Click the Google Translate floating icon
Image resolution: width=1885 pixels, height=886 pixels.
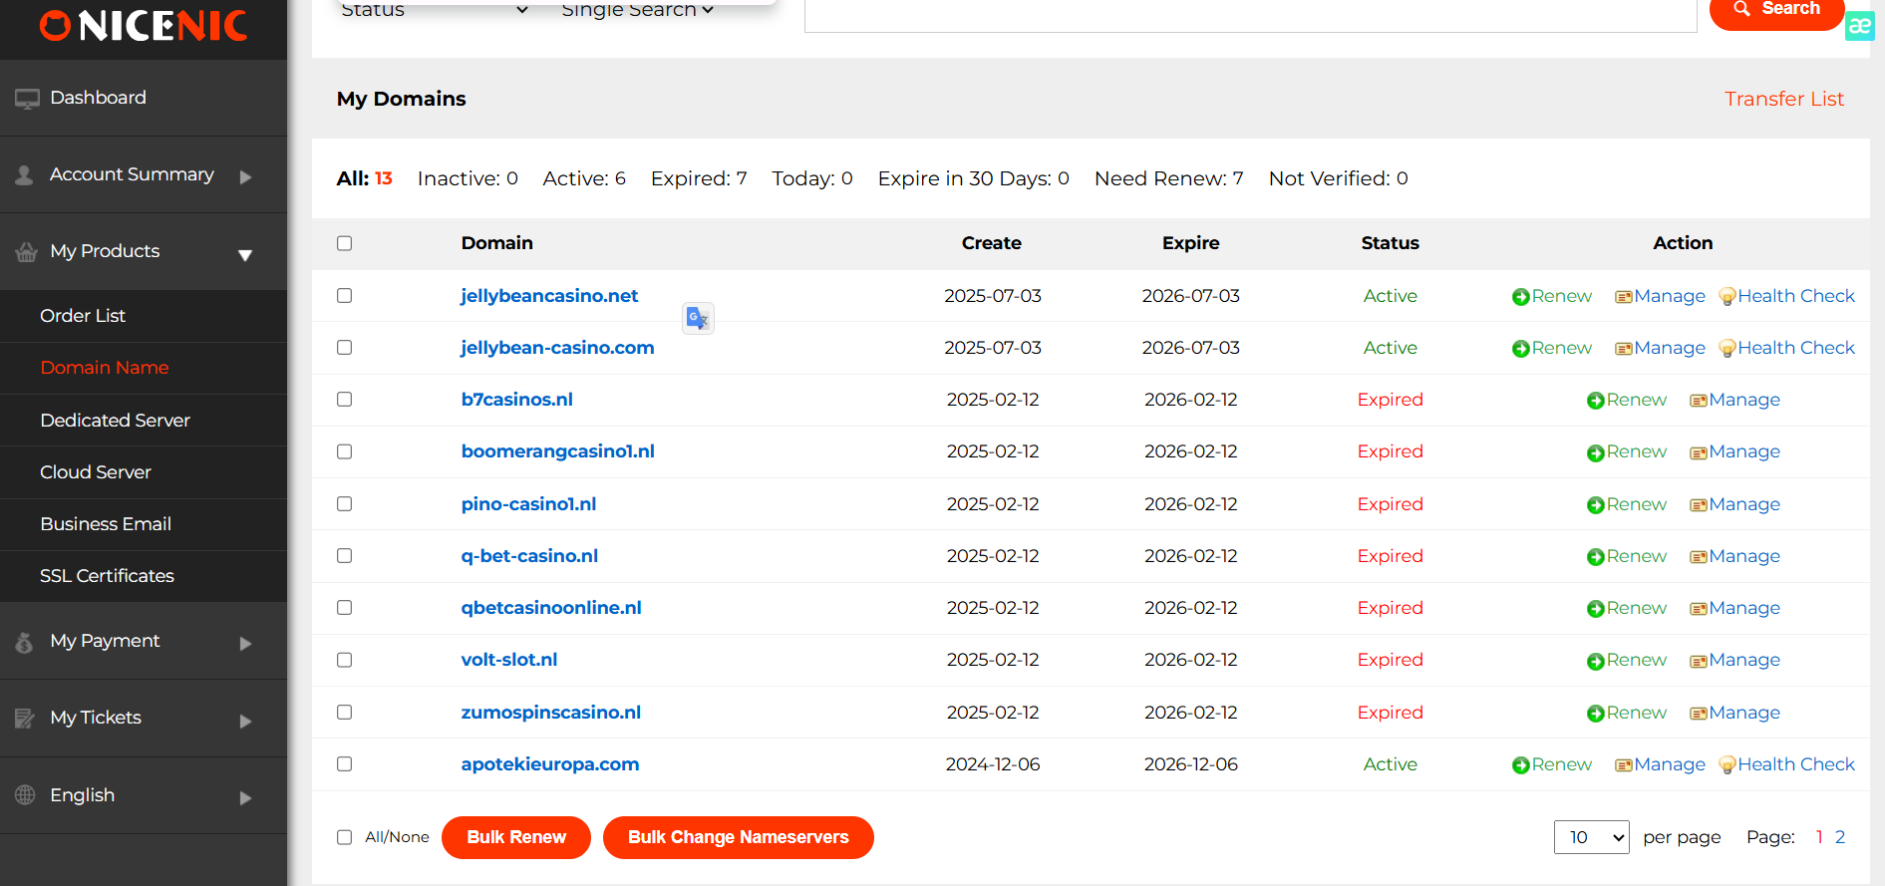pyautogui.click(x=698, y=318)
